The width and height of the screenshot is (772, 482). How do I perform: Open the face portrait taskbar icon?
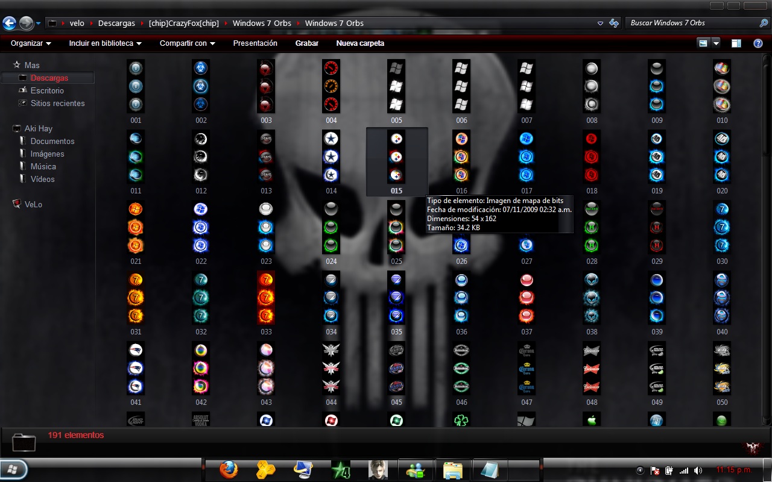point(378,469)
